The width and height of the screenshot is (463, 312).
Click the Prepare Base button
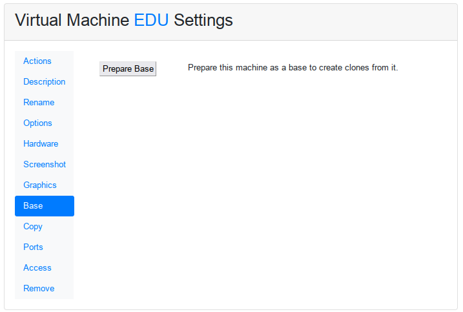[x=128, y=69]
